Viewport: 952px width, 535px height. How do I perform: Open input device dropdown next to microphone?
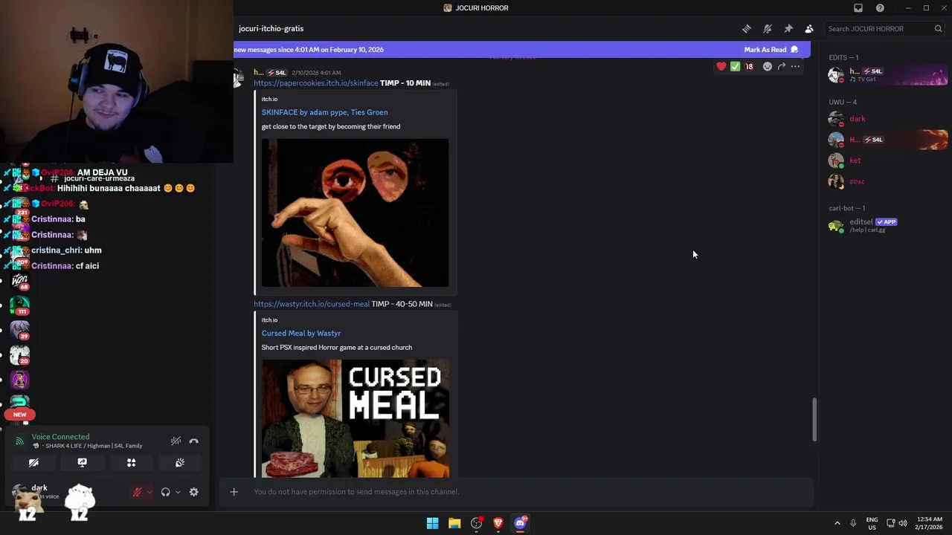tap(149, 492)
